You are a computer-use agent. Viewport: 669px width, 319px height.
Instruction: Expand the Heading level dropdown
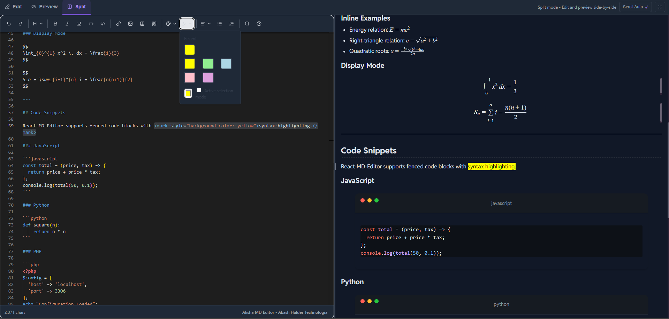38,24
